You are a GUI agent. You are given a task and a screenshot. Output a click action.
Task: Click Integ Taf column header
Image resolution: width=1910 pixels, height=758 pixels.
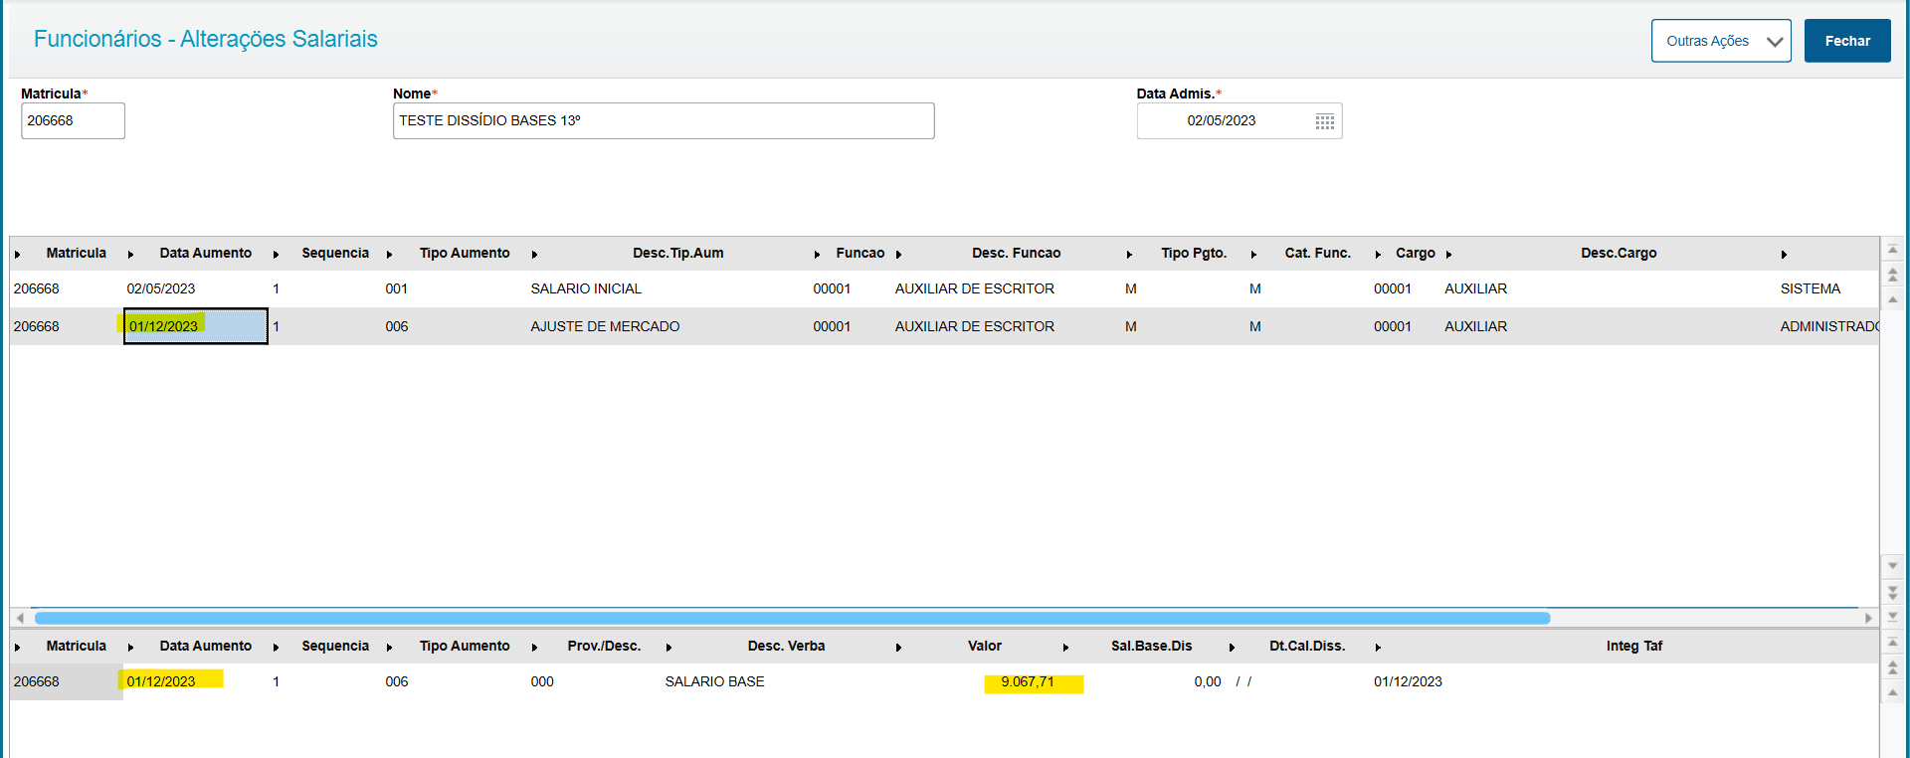(1633, 647)
